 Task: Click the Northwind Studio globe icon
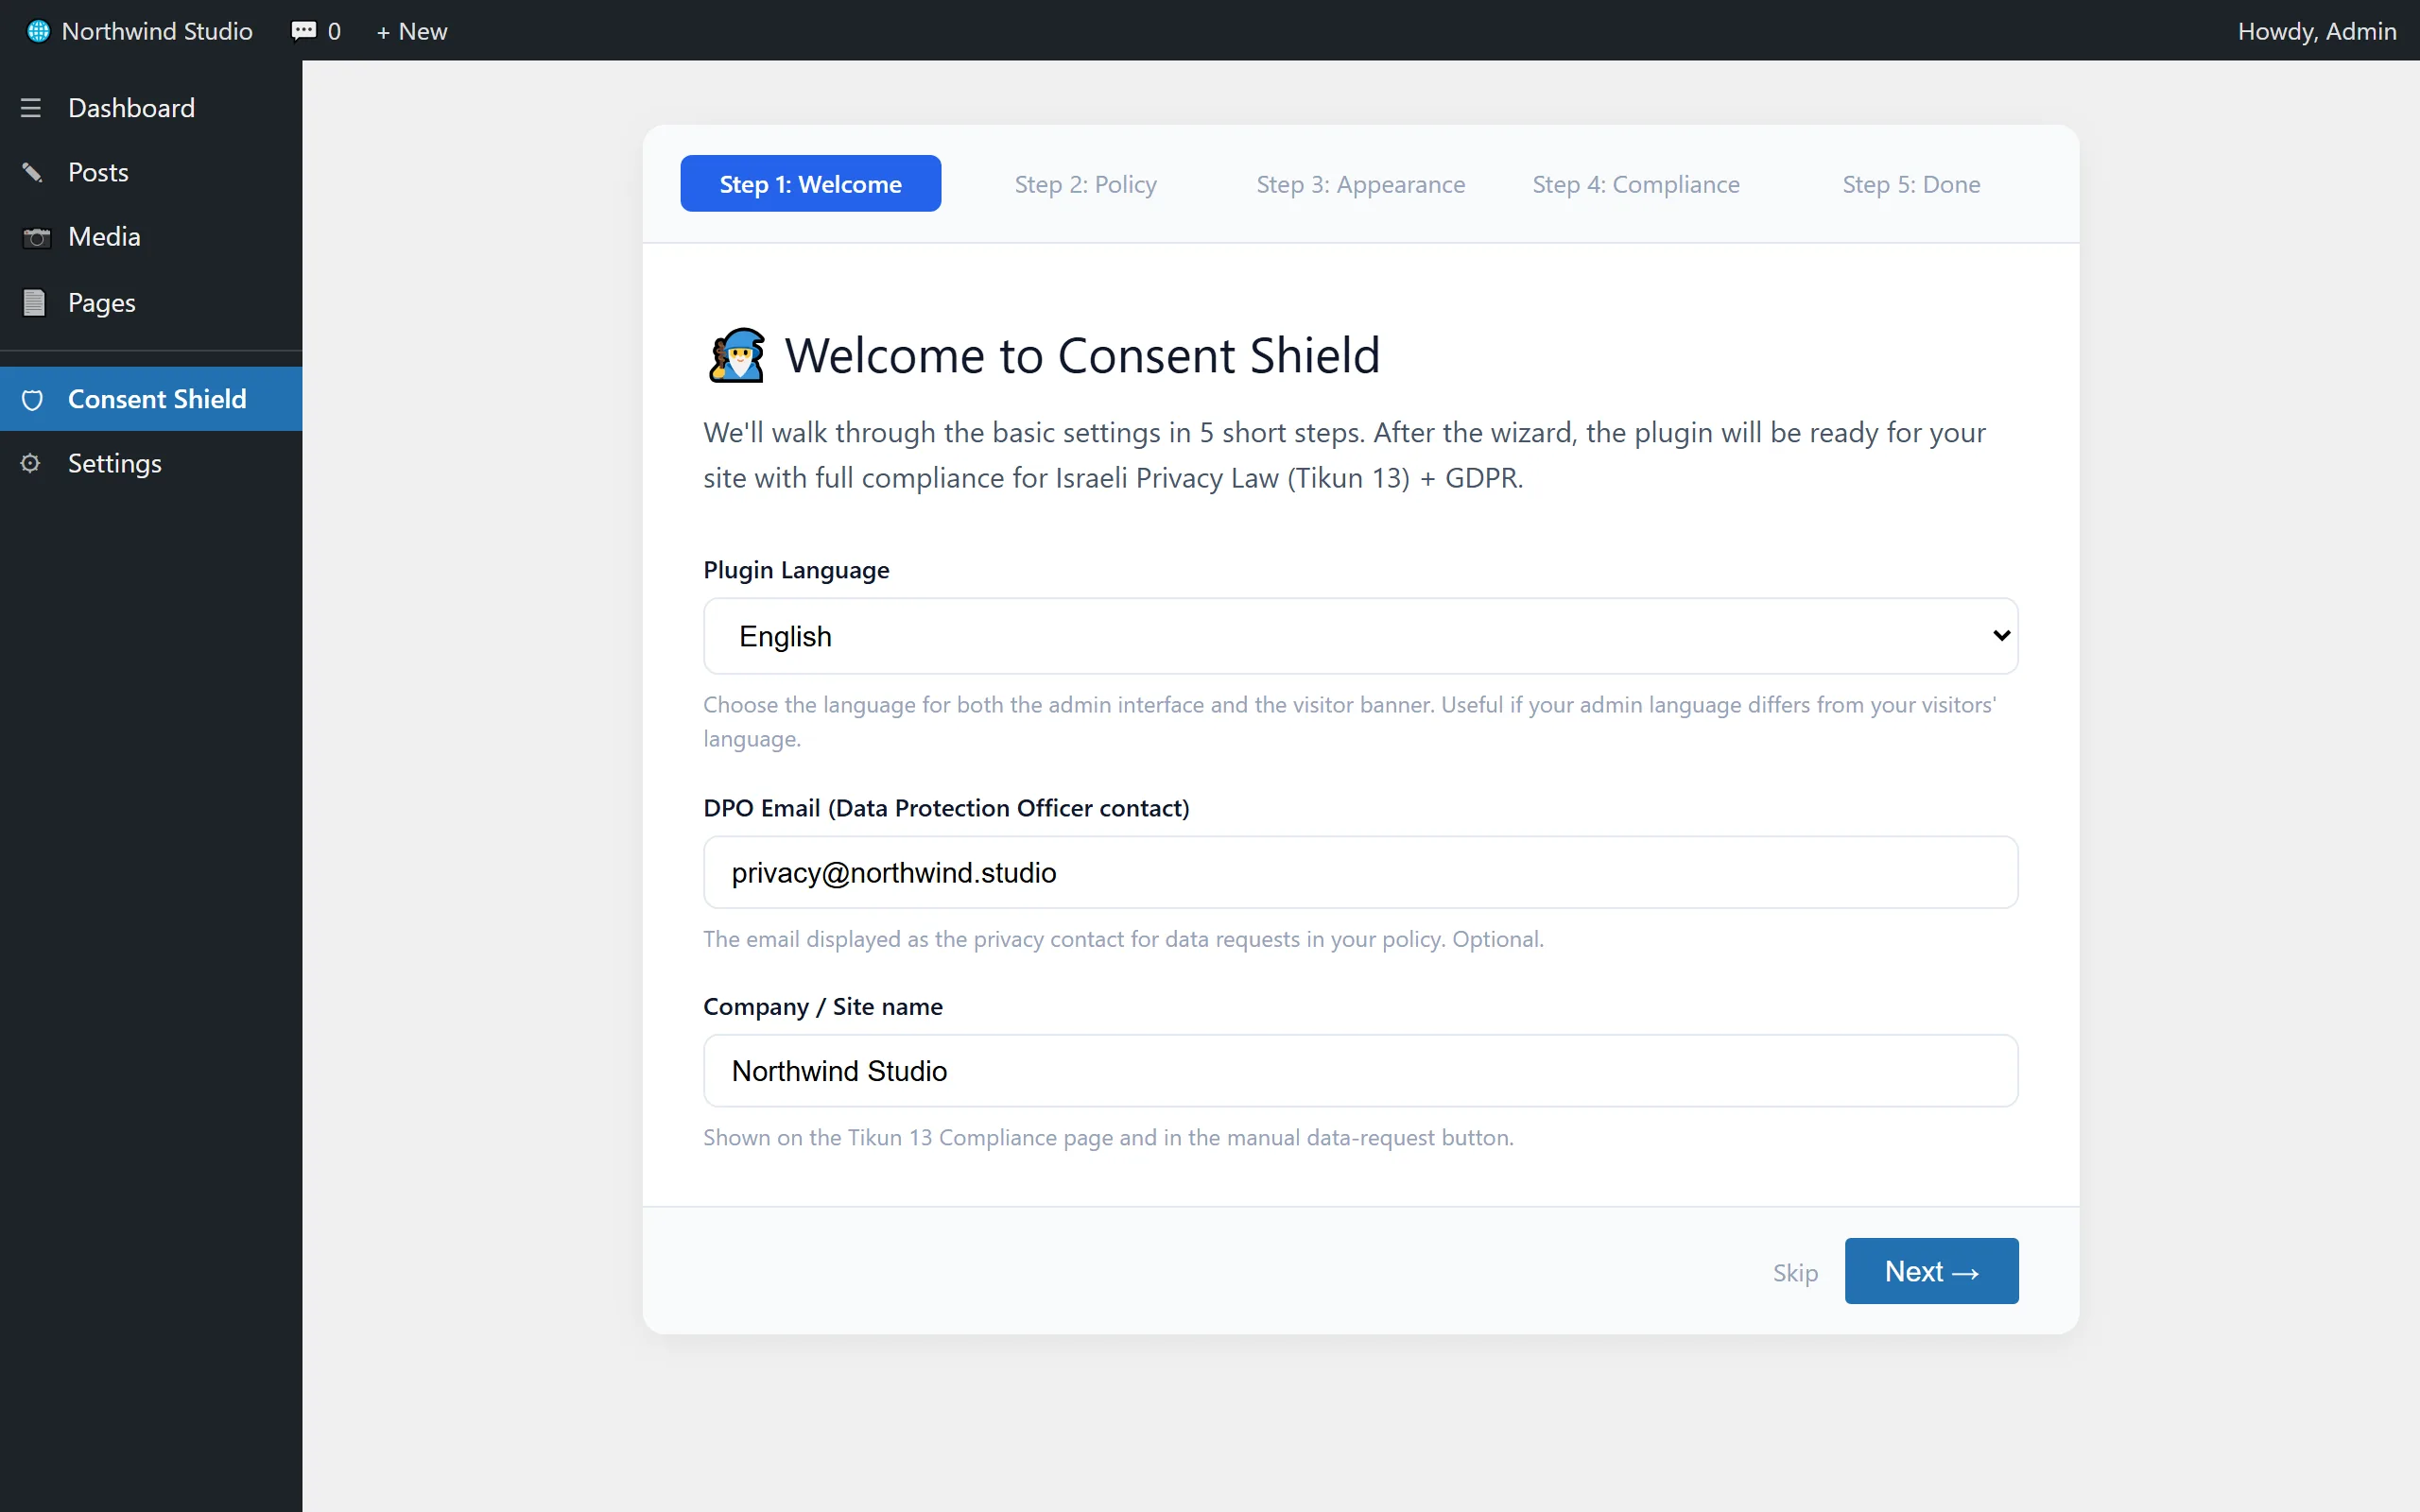click(38, 31)
